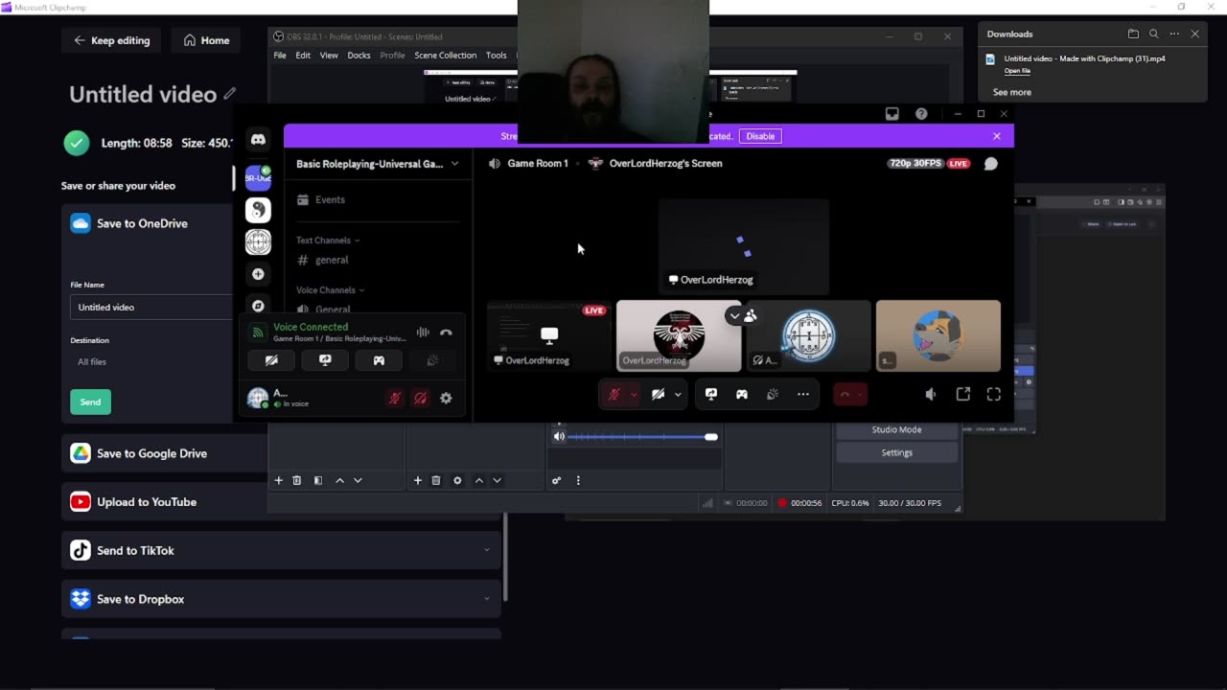
Task: Open OBS Tools menu
Action: pos(496,56)
